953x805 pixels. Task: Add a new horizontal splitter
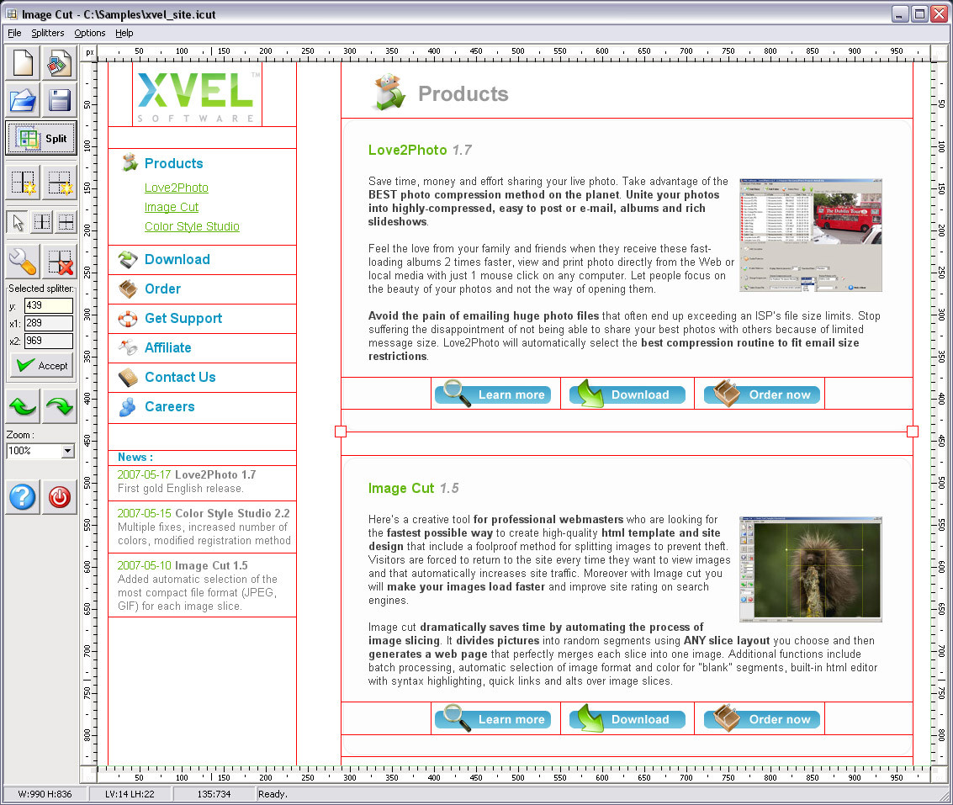tap(60, 183)
